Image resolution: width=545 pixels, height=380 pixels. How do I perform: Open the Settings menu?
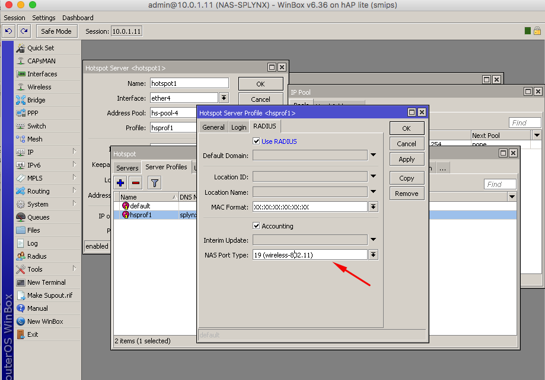(43, 18)
